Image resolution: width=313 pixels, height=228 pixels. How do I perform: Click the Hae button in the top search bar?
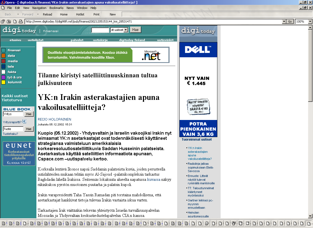[x=136, y=30]
